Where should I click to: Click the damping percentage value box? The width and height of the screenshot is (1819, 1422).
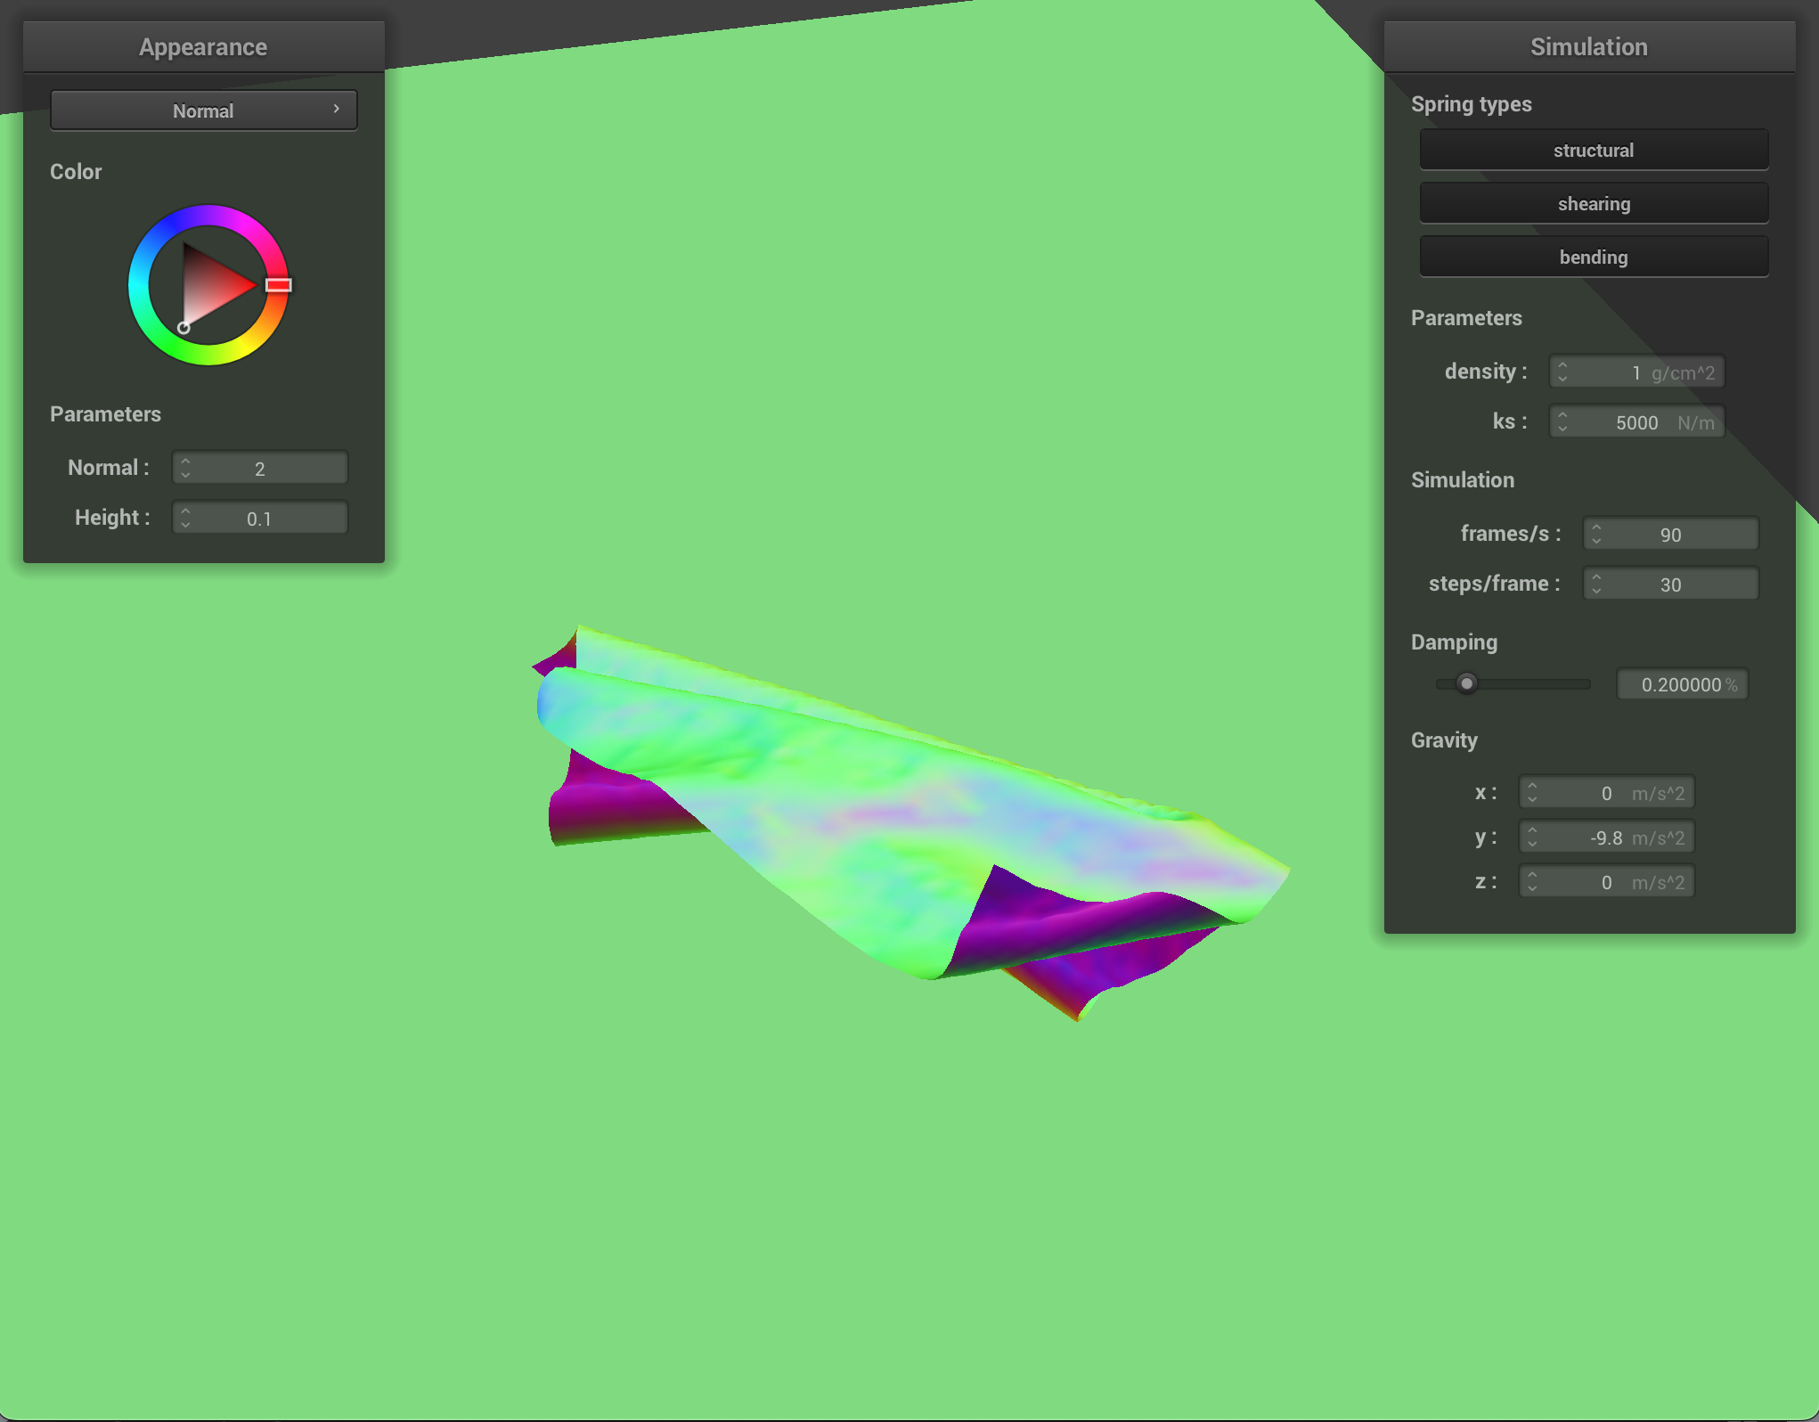[1683, 684]
